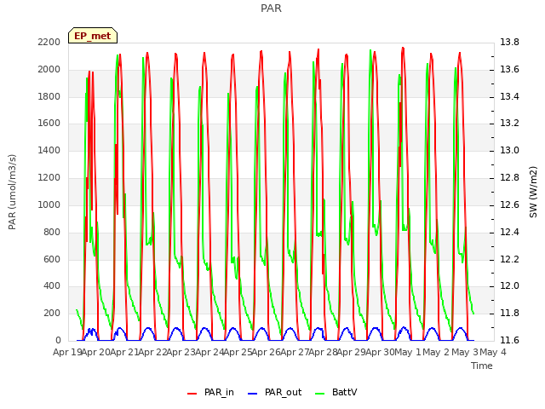Click the 1000 left axis value
Image resolution: width=545 pixels, height=409 pixels.
pyautogui.click(x=49, y=204)
